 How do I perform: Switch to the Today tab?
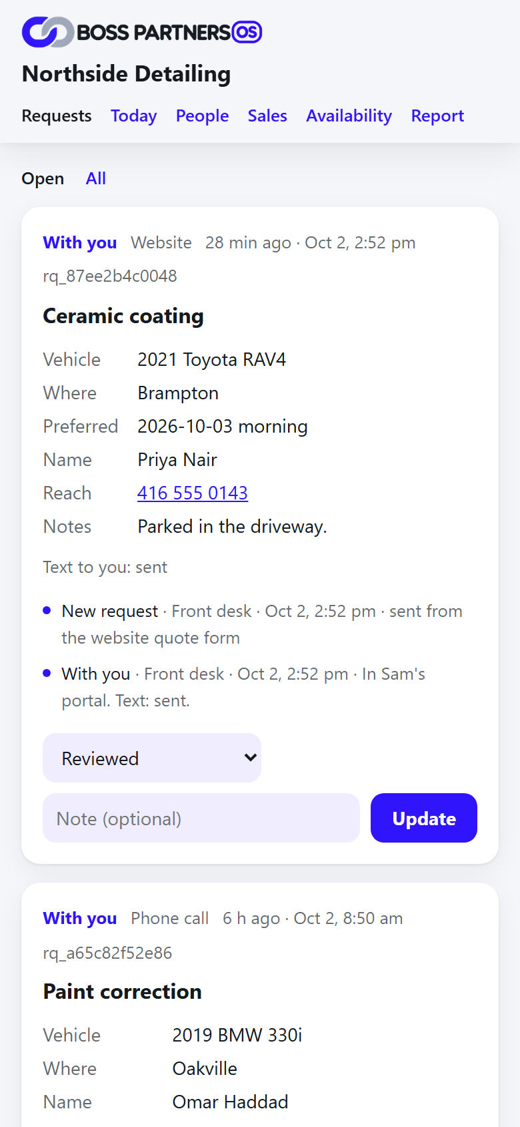tap(134, 116)
